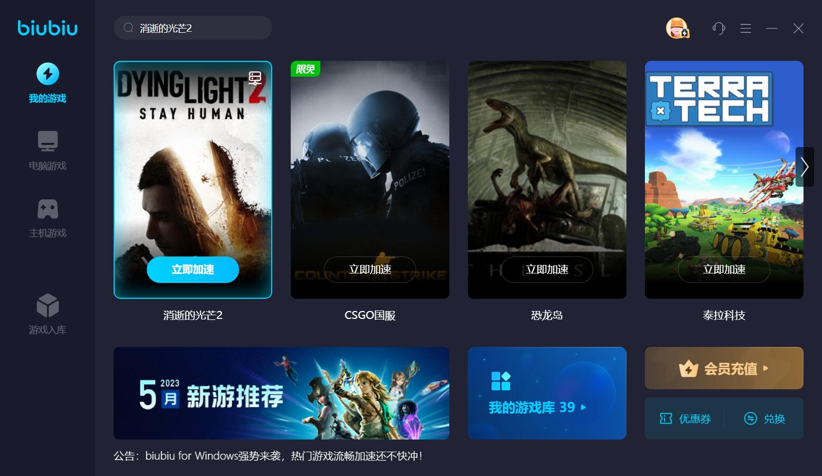The image size is (822, 476).
Task: Click the lightning bolt 我的游戏 icon
Action: pos(48,74)
